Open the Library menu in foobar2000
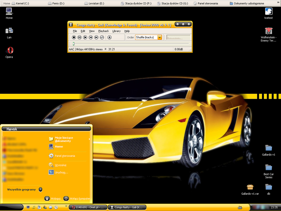 (116, 31)
